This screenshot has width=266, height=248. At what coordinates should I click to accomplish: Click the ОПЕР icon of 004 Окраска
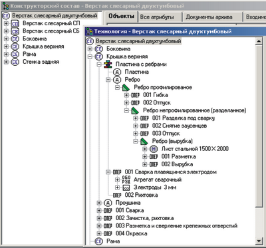(108, 234)
